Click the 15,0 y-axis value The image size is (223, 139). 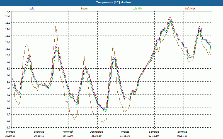pyautogui.click(x=8, y=23)
